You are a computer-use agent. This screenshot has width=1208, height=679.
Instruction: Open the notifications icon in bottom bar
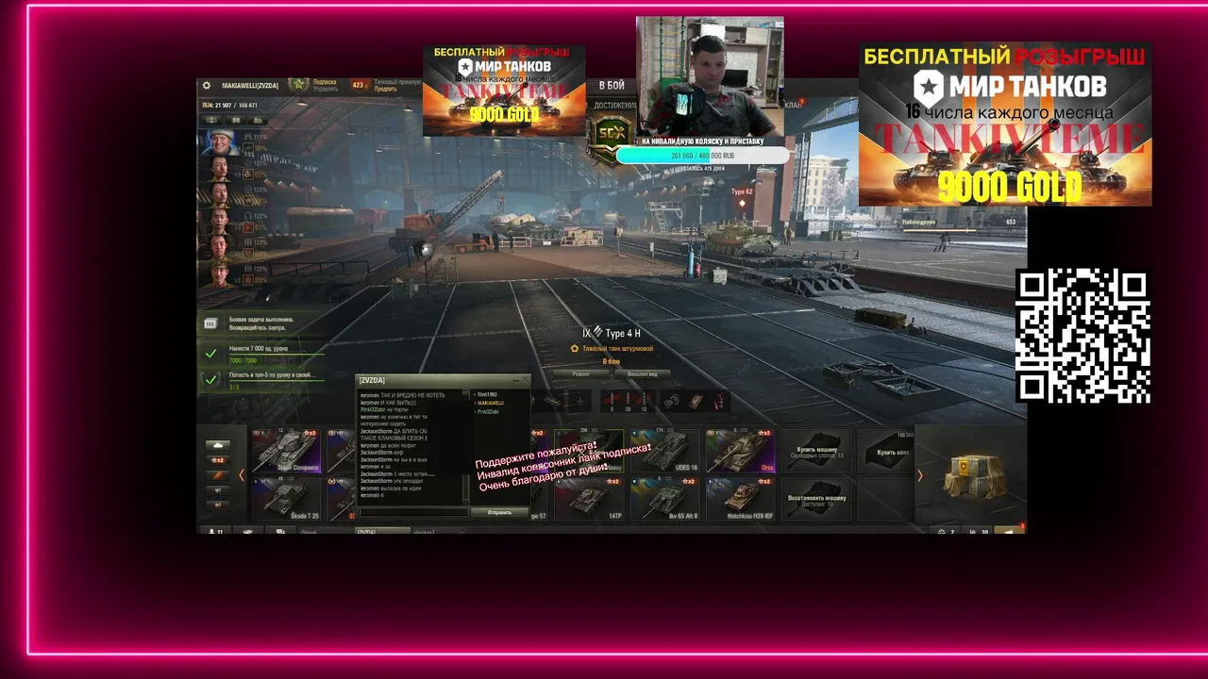pos(1010,532)
